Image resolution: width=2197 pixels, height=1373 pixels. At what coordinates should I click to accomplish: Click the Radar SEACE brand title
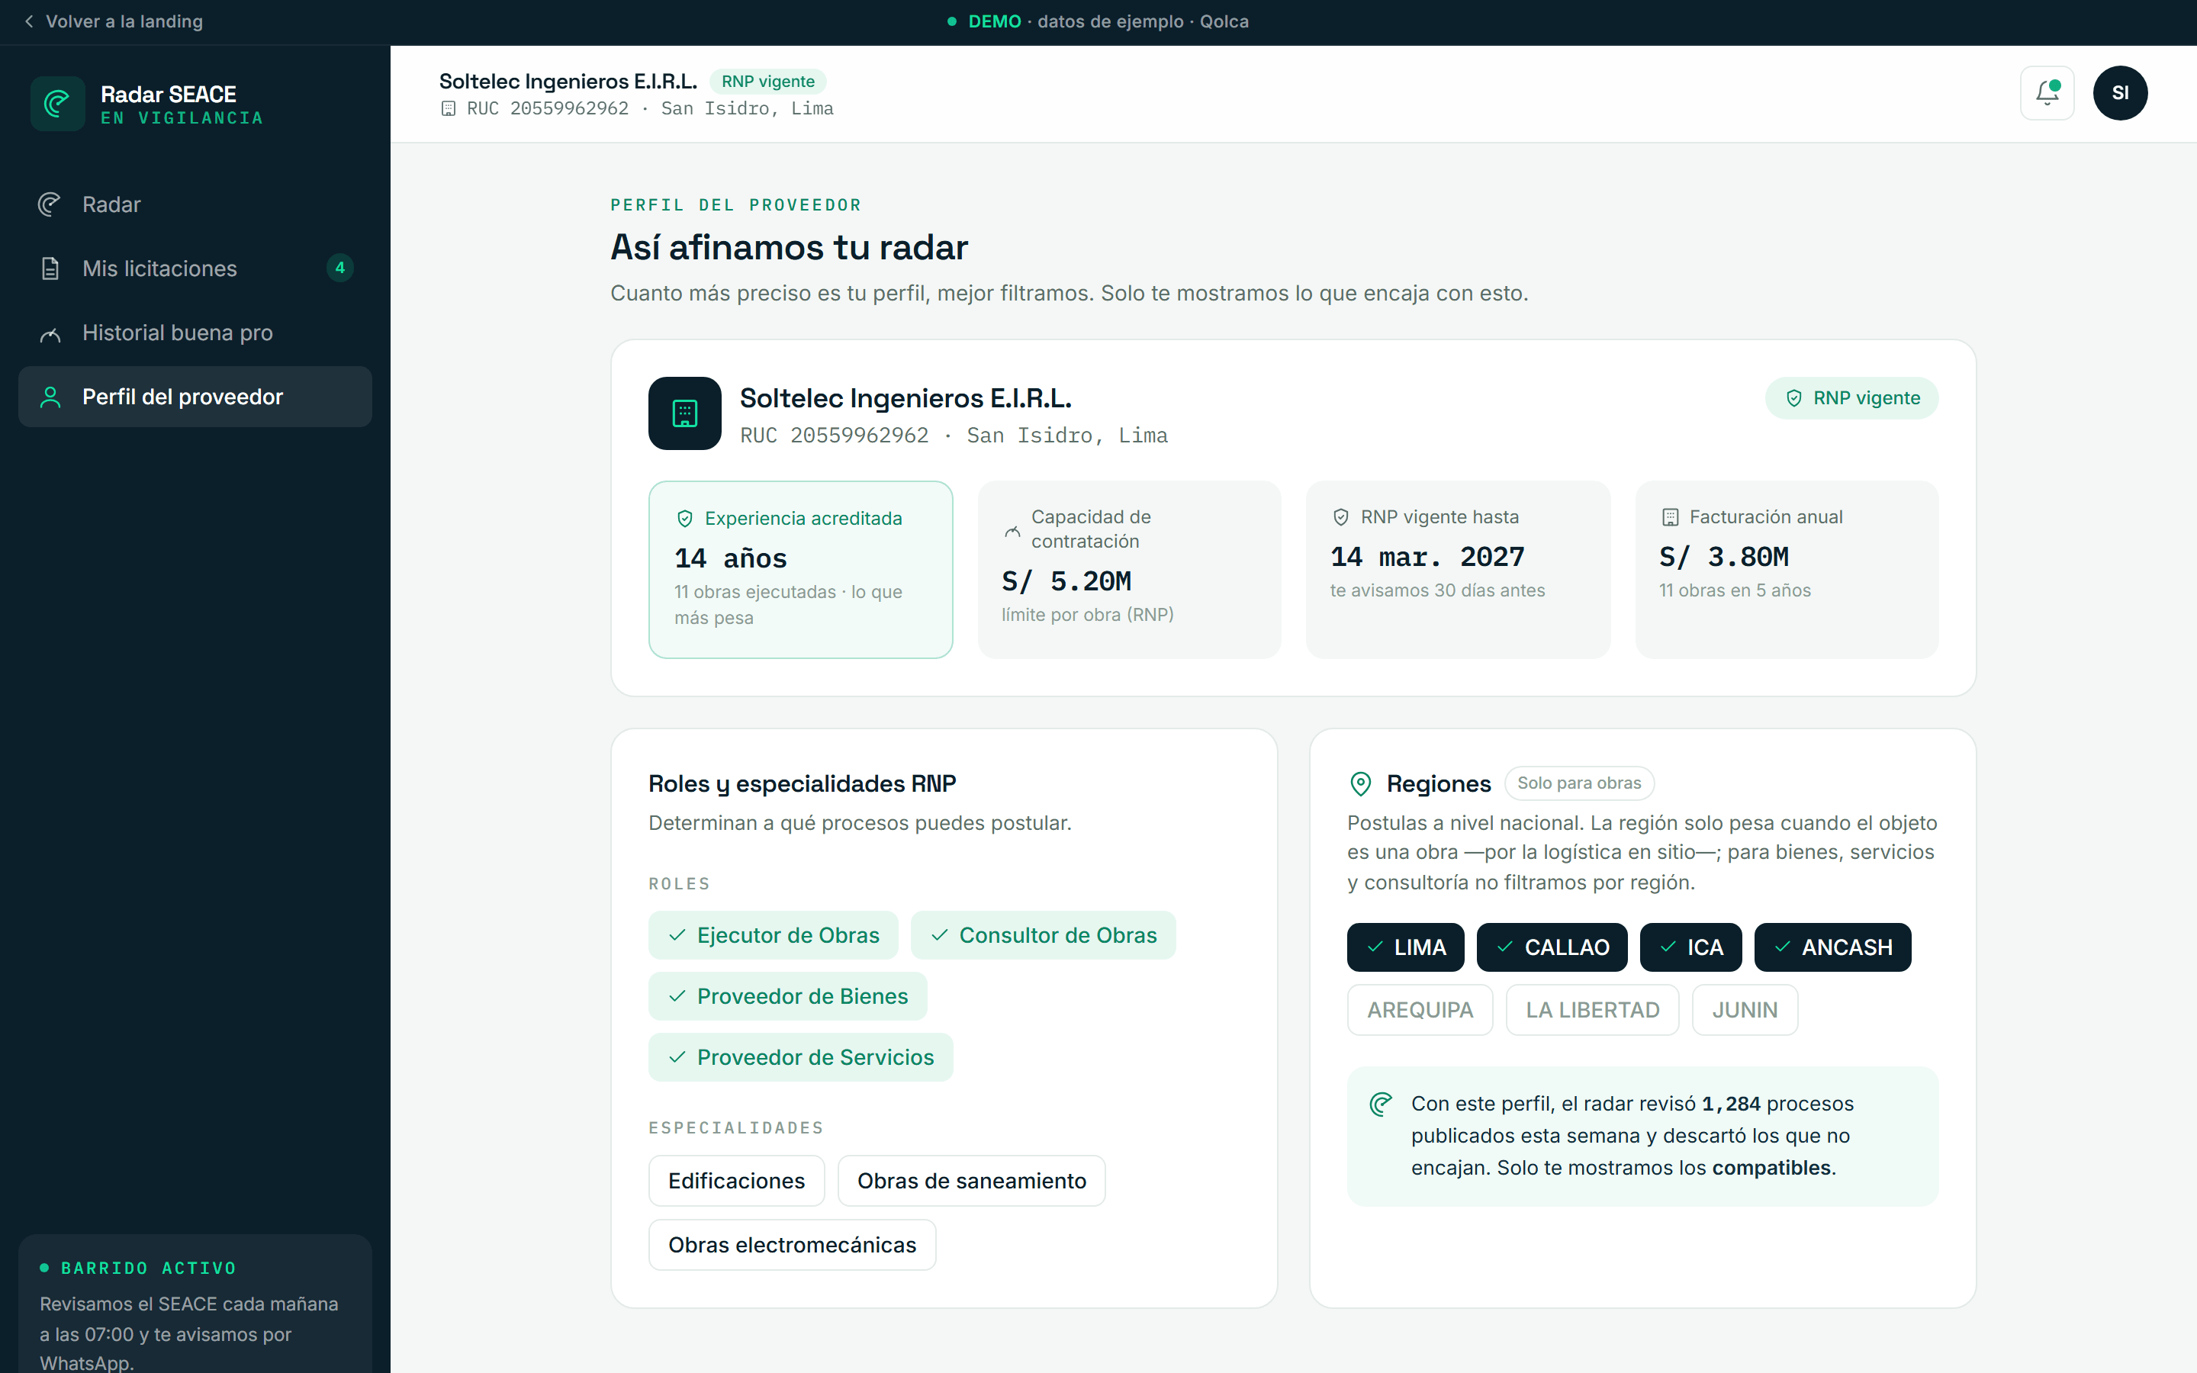168,95
